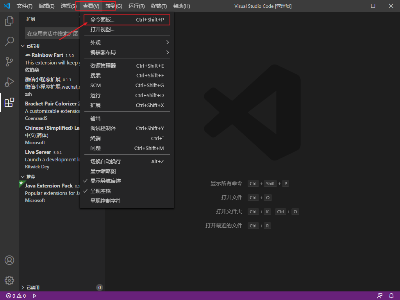400x300 pixels.
Task: Click the 打开文件夹 welcome label
Action: click(x=229, y=211)
